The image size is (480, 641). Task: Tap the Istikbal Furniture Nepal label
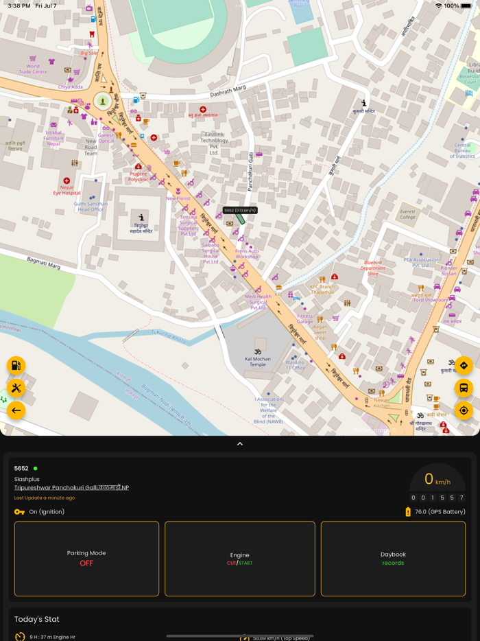(53, 138)
